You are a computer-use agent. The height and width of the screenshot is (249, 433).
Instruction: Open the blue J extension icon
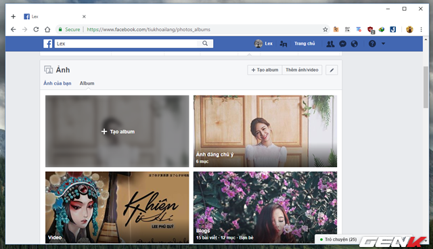pyautogui.click(x=393, y=29)
